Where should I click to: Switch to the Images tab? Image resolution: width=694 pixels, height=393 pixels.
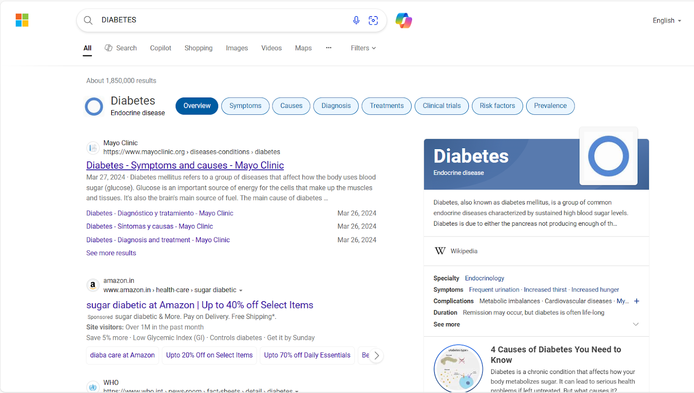tap(237, 48)
